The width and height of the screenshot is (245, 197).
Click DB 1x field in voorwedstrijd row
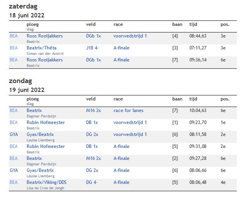click(x=92, y=122)
